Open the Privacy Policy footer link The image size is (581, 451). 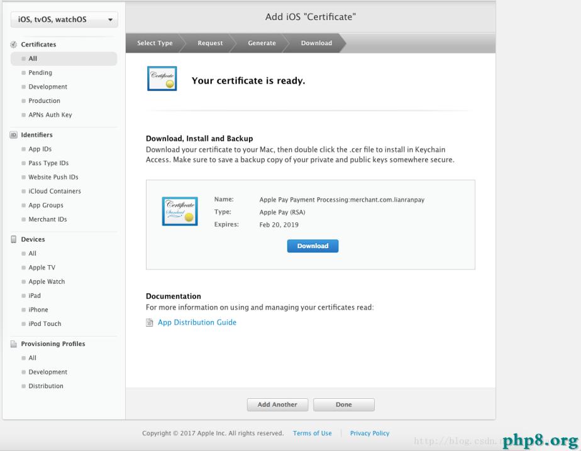pyautogui.click(x=369, y=433)
